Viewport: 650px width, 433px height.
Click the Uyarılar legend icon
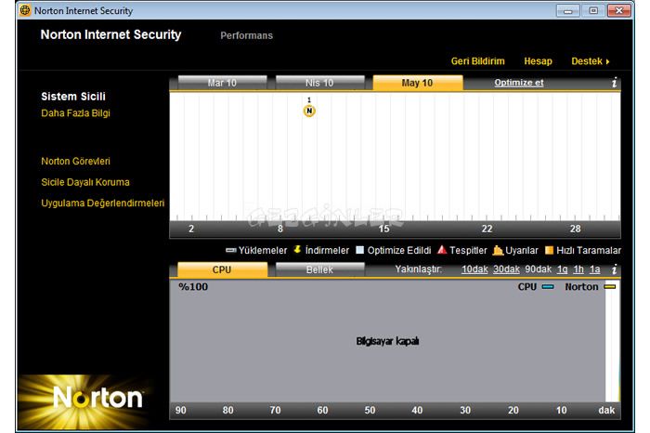pyautogui.click(x=498, y=250)
